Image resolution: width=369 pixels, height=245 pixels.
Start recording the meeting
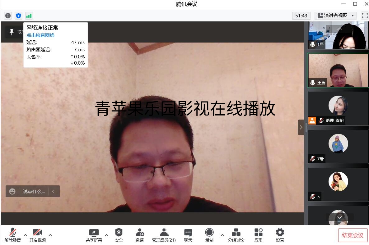tap(209, 235)
